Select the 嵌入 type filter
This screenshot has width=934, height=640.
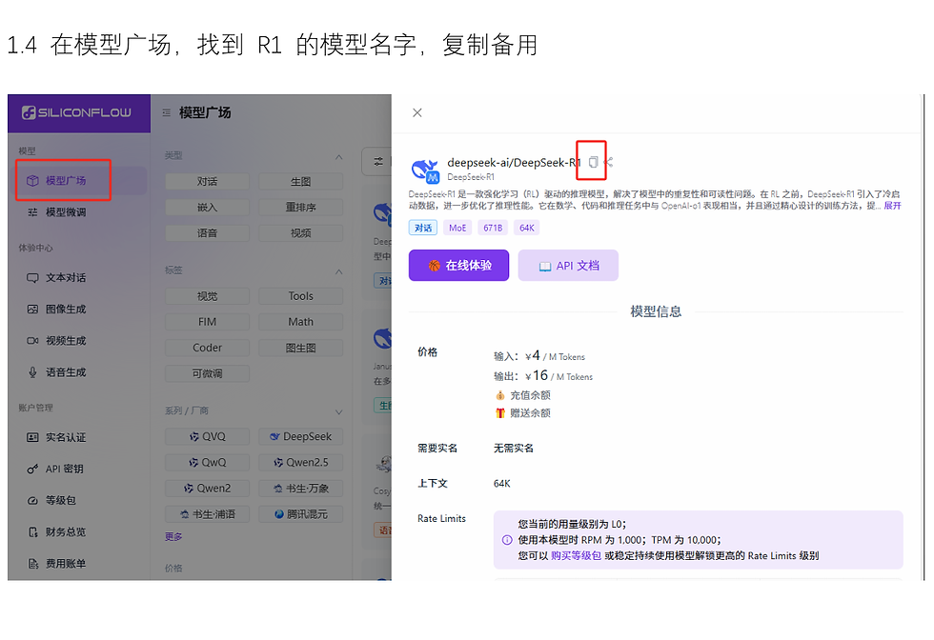[208, 208]
